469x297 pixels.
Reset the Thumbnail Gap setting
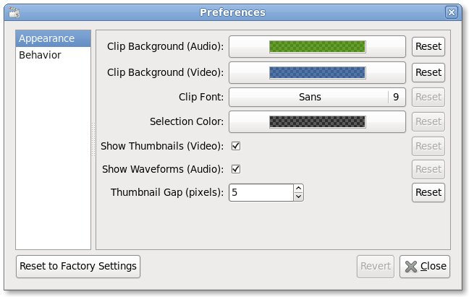pos(428,192)
